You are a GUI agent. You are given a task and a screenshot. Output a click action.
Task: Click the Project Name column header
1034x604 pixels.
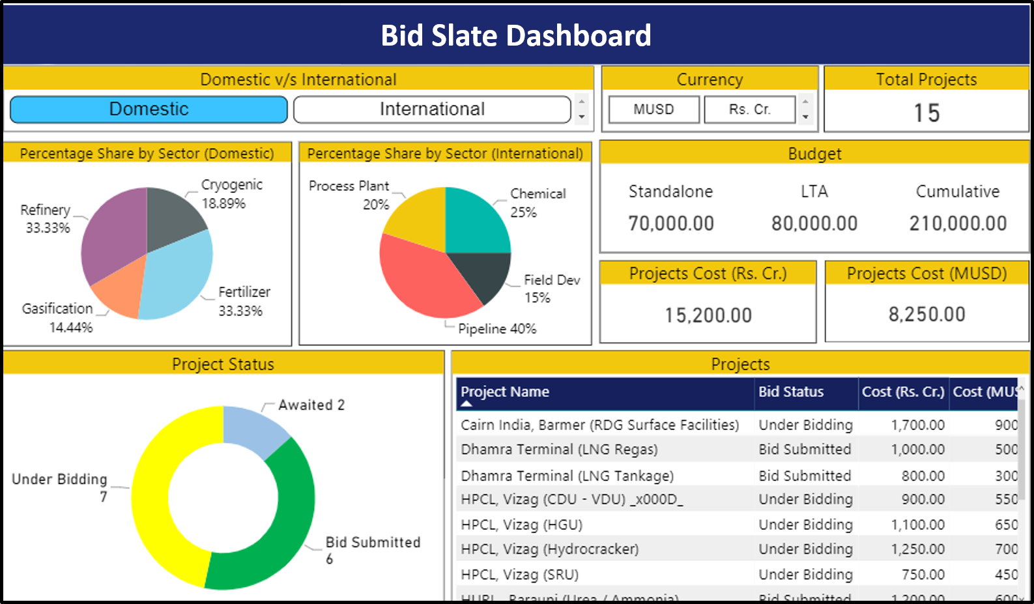tap(505, 392)
